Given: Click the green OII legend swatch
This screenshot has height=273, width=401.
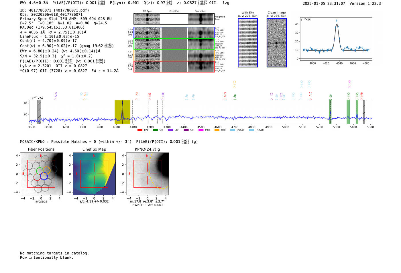Looking at the screenshot, I should 155,130.
